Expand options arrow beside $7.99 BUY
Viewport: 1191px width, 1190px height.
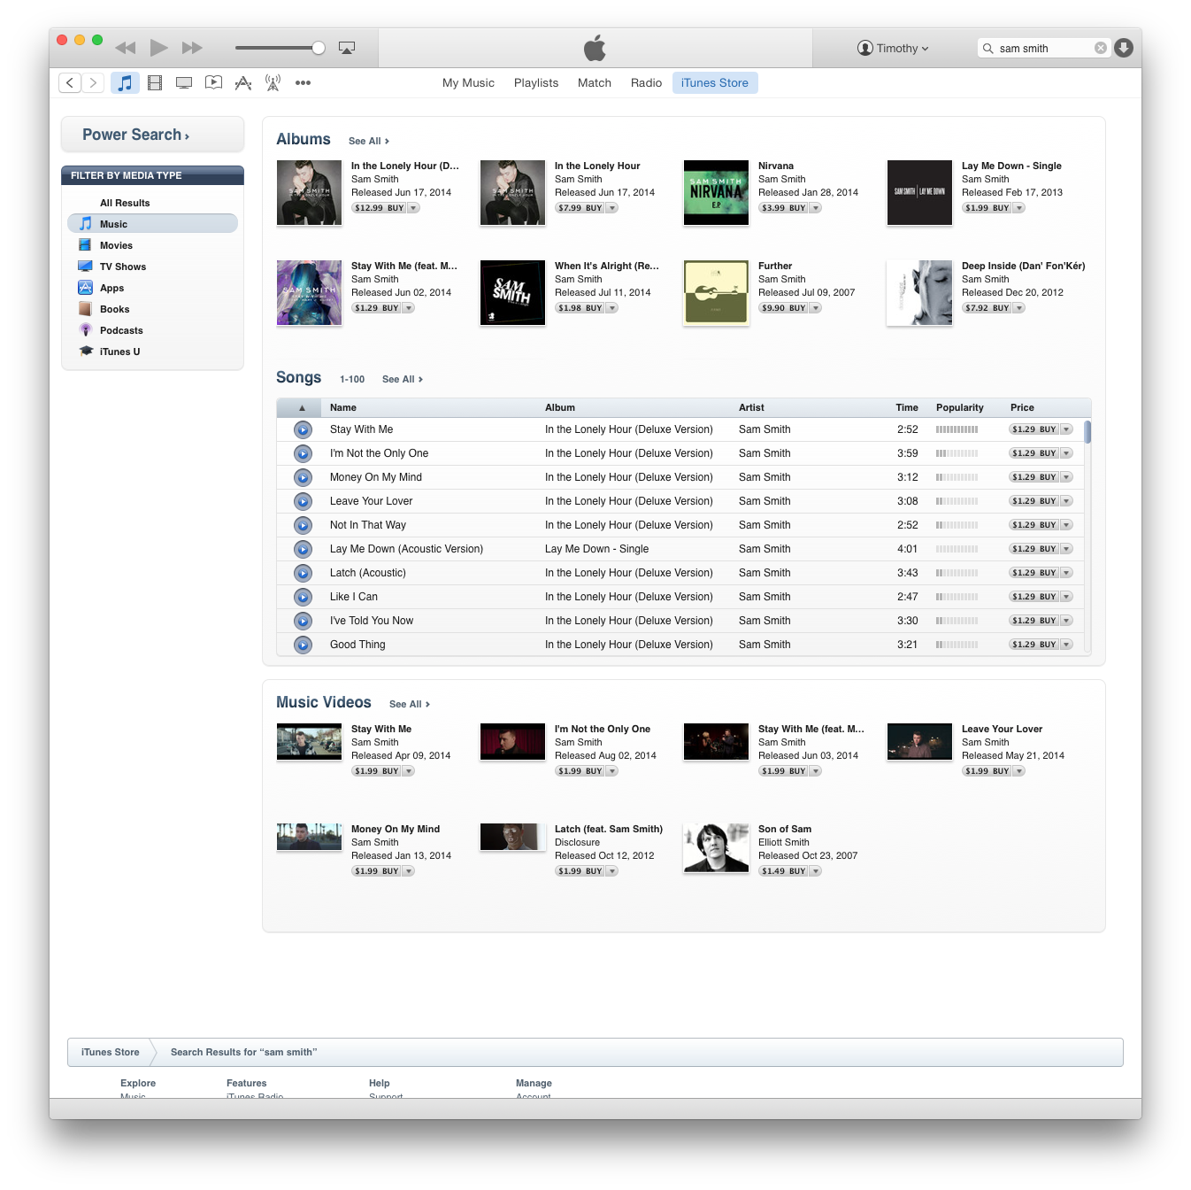point(612,208)
